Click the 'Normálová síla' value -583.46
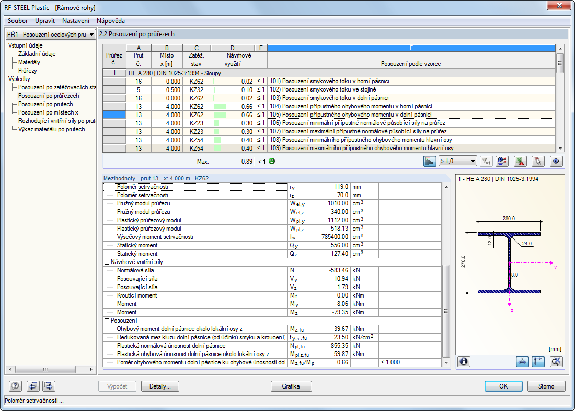This screenshot has width=575, height=411. click(x=333, y=270)
